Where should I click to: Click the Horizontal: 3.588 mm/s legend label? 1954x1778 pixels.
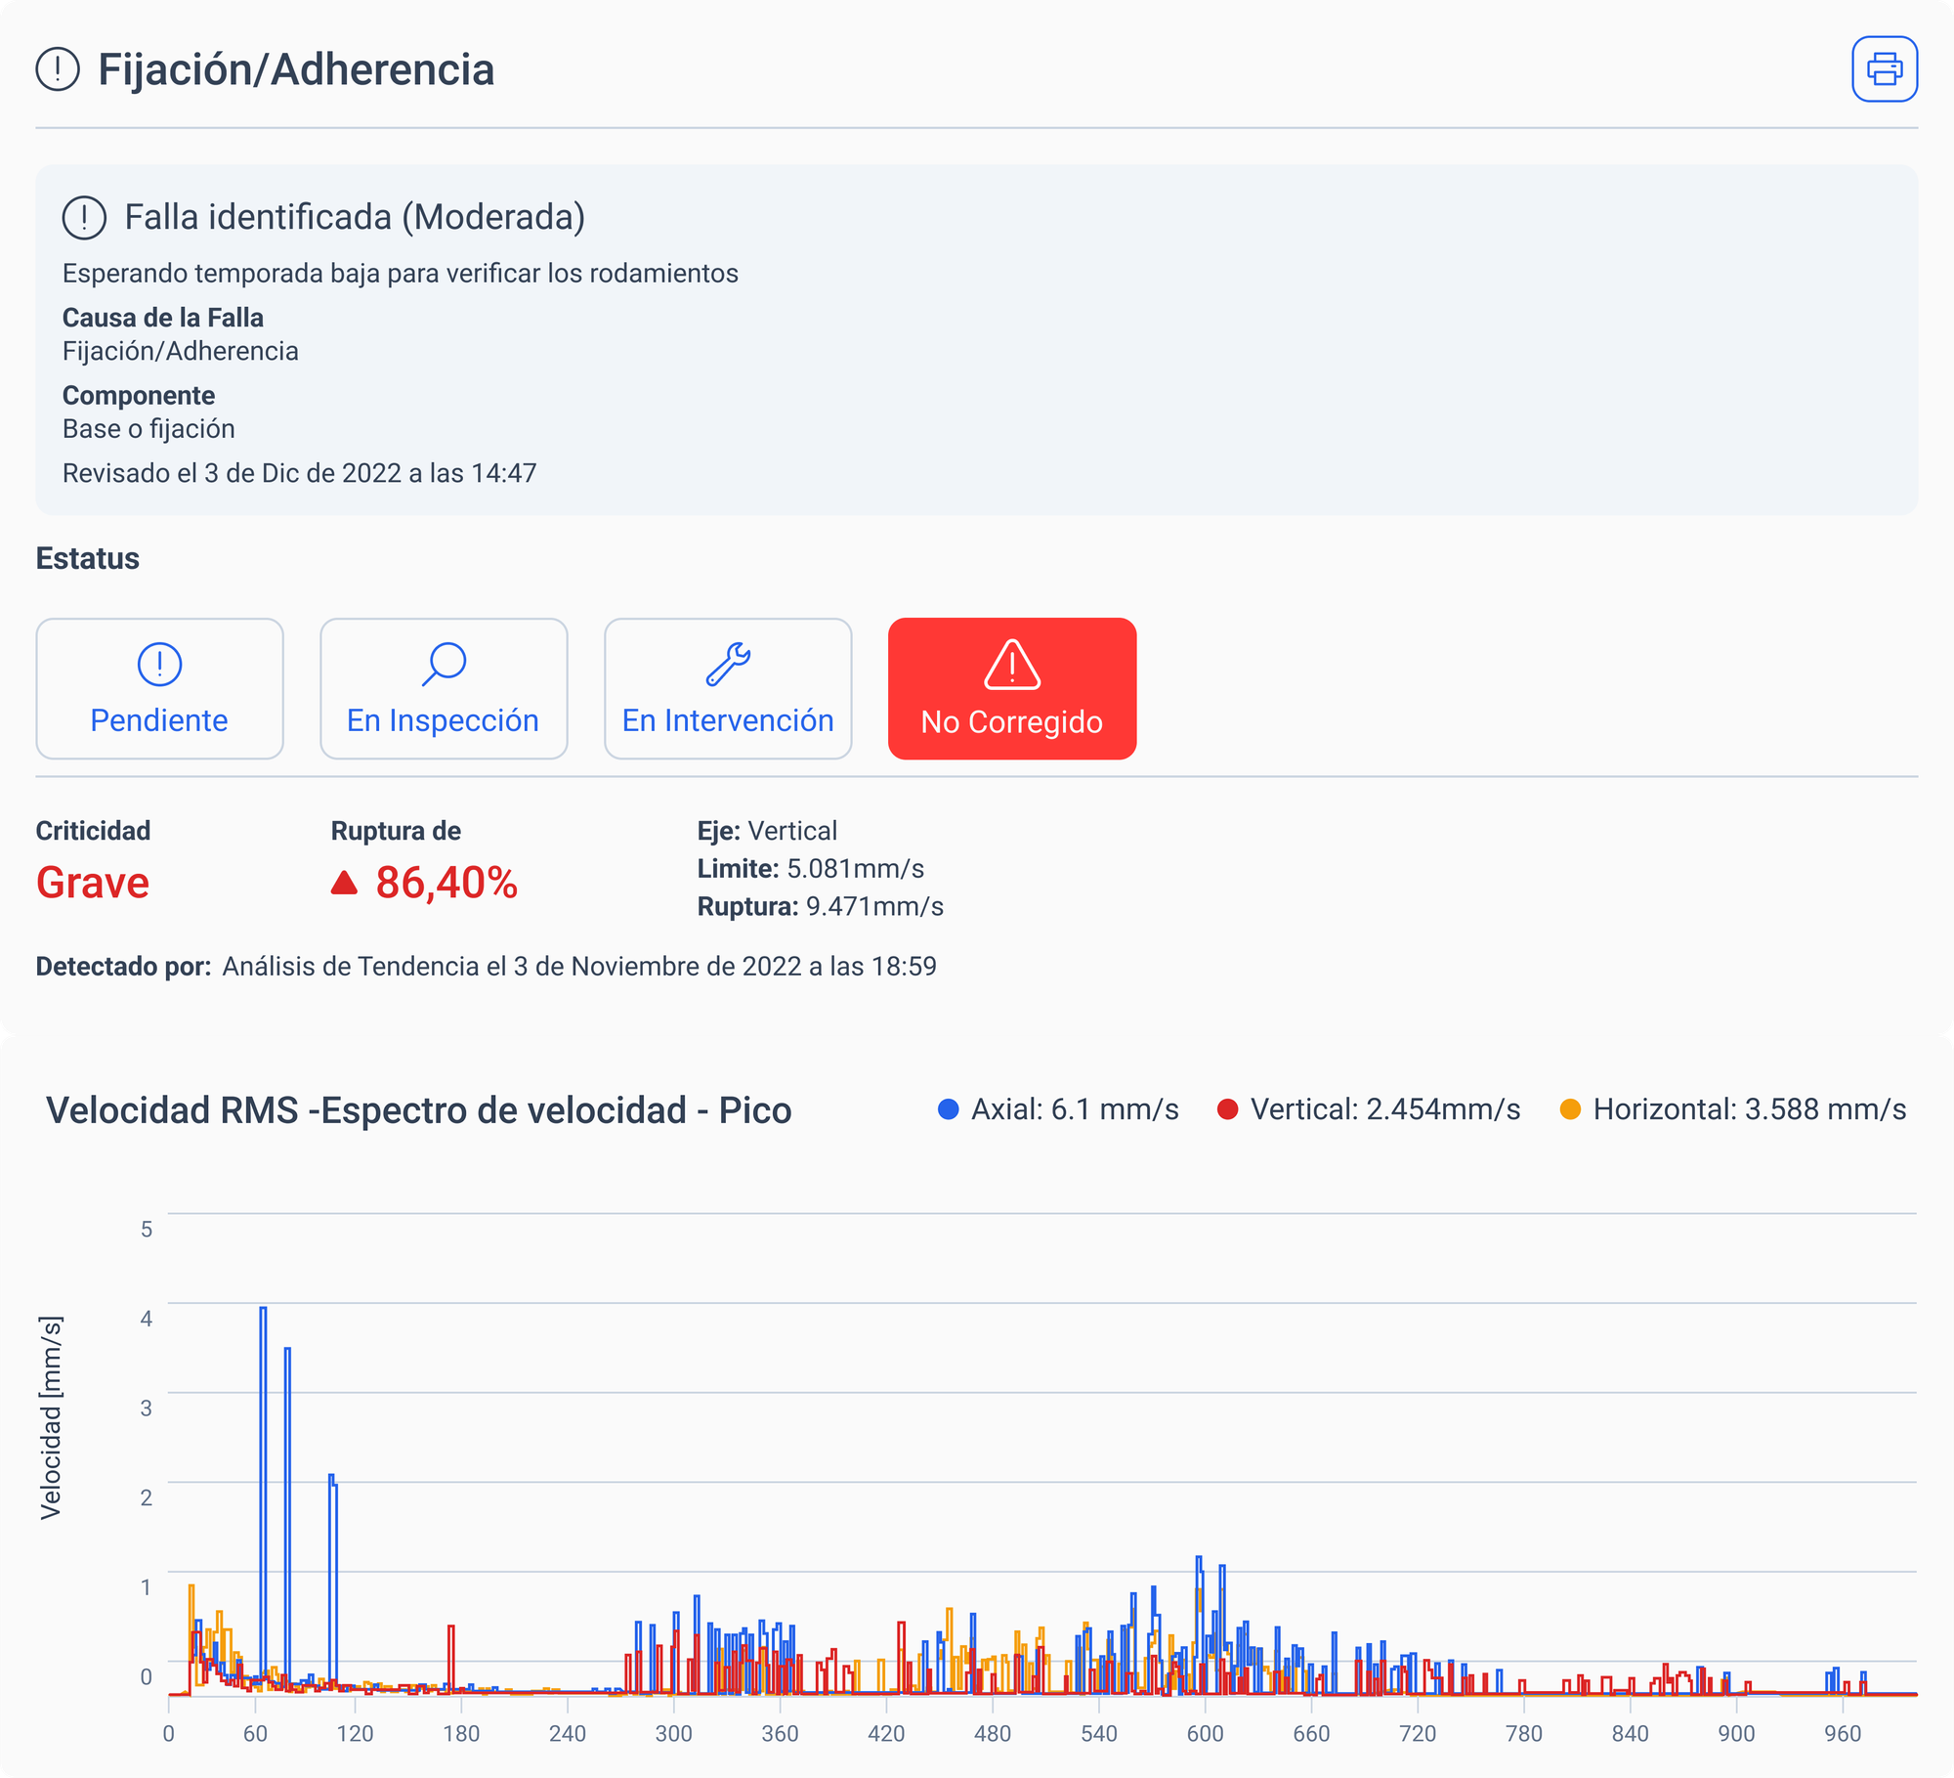tap(1749, 1109)
